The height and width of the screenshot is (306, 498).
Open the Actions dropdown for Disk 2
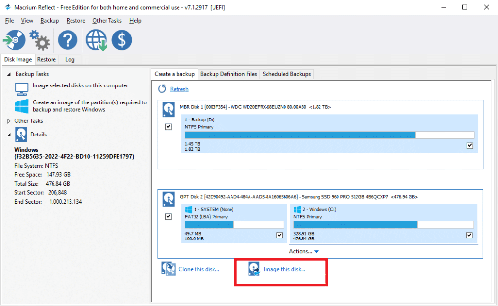(x=303, y=251)
